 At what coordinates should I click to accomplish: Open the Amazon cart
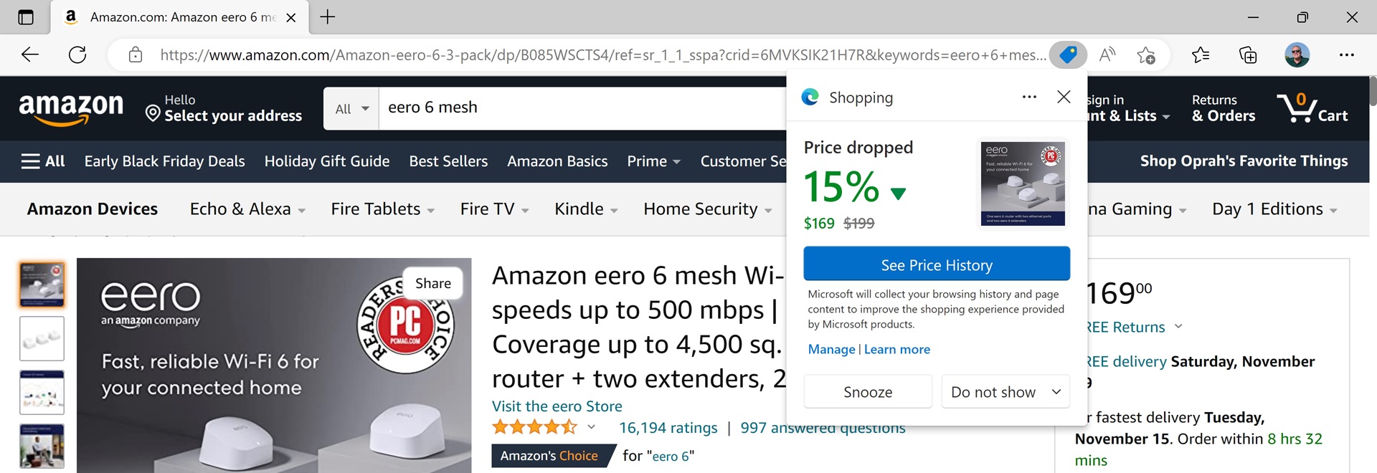pos(1312,109)
